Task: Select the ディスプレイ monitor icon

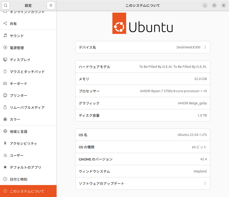Action: 5,60
